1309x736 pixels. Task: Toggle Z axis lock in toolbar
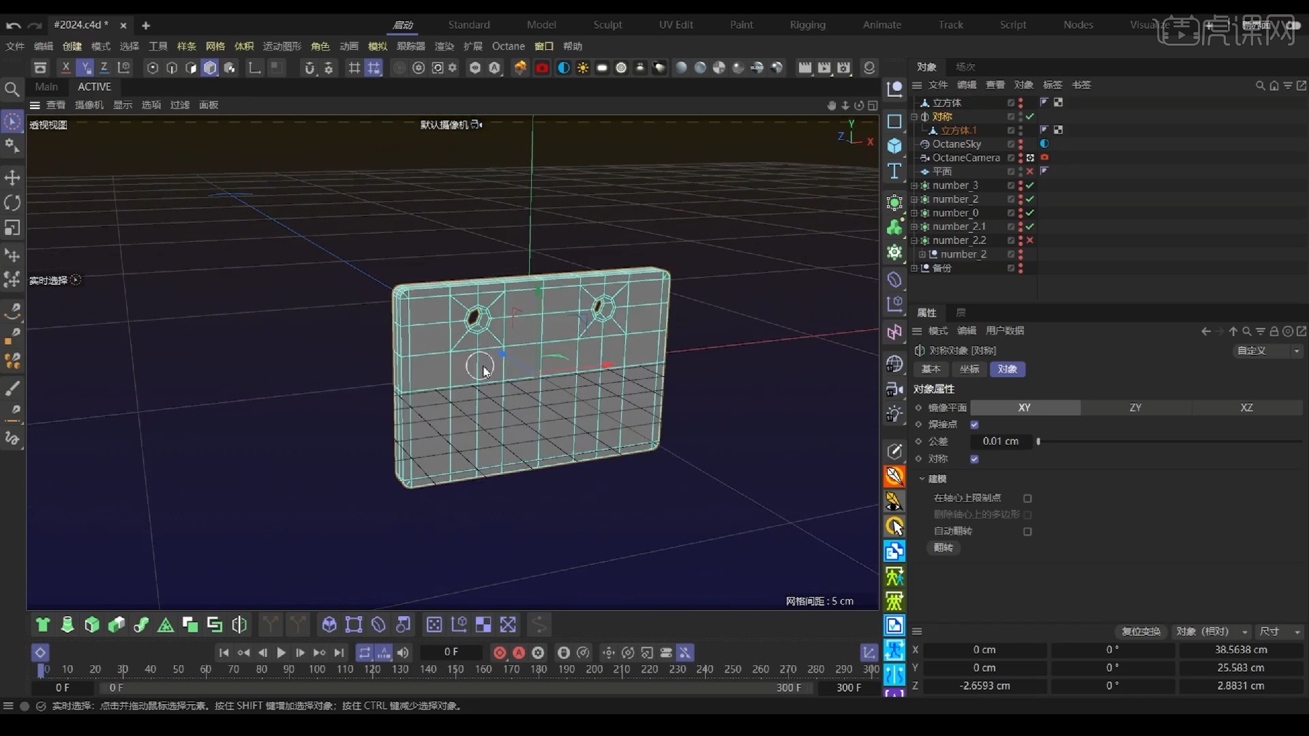(104, 67)
